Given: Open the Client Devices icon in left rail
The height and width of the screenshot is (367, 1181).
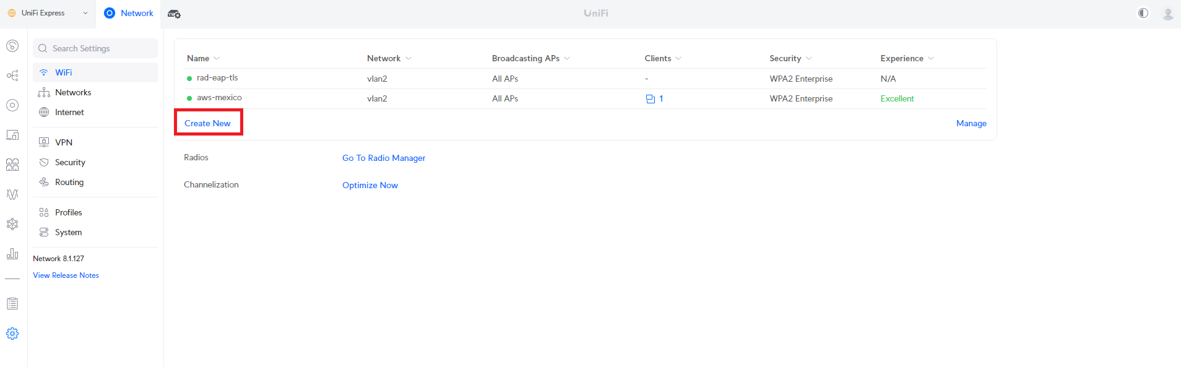Looking at the screenshot, I should click(12, 135).
